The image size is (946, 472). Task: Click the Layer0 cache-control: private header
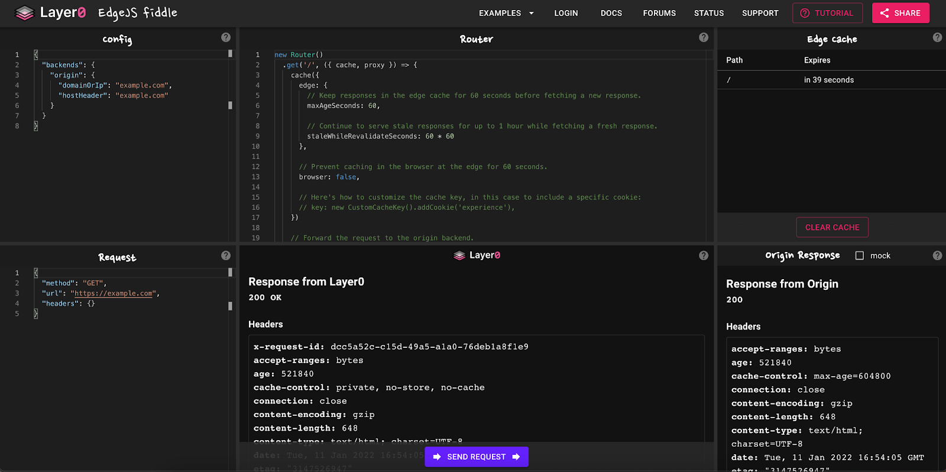tap(369, 387)
